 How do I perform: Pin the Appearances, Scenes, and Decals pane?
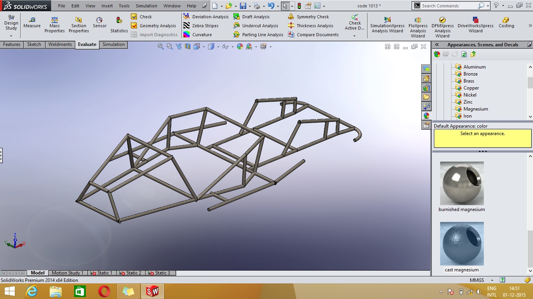tap(529, 45)
